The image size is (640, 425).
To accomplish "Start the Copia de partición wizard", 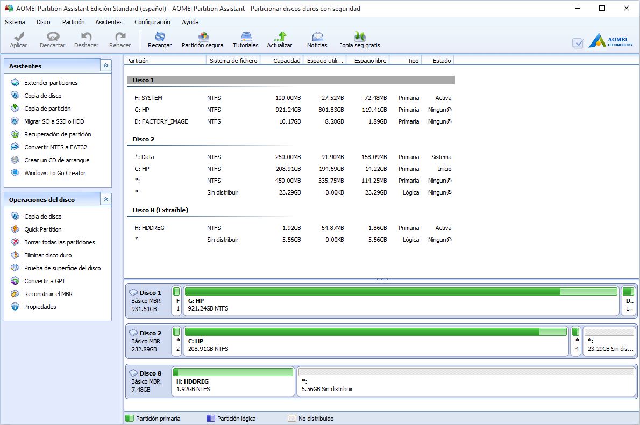I will (x=47, y=109).
